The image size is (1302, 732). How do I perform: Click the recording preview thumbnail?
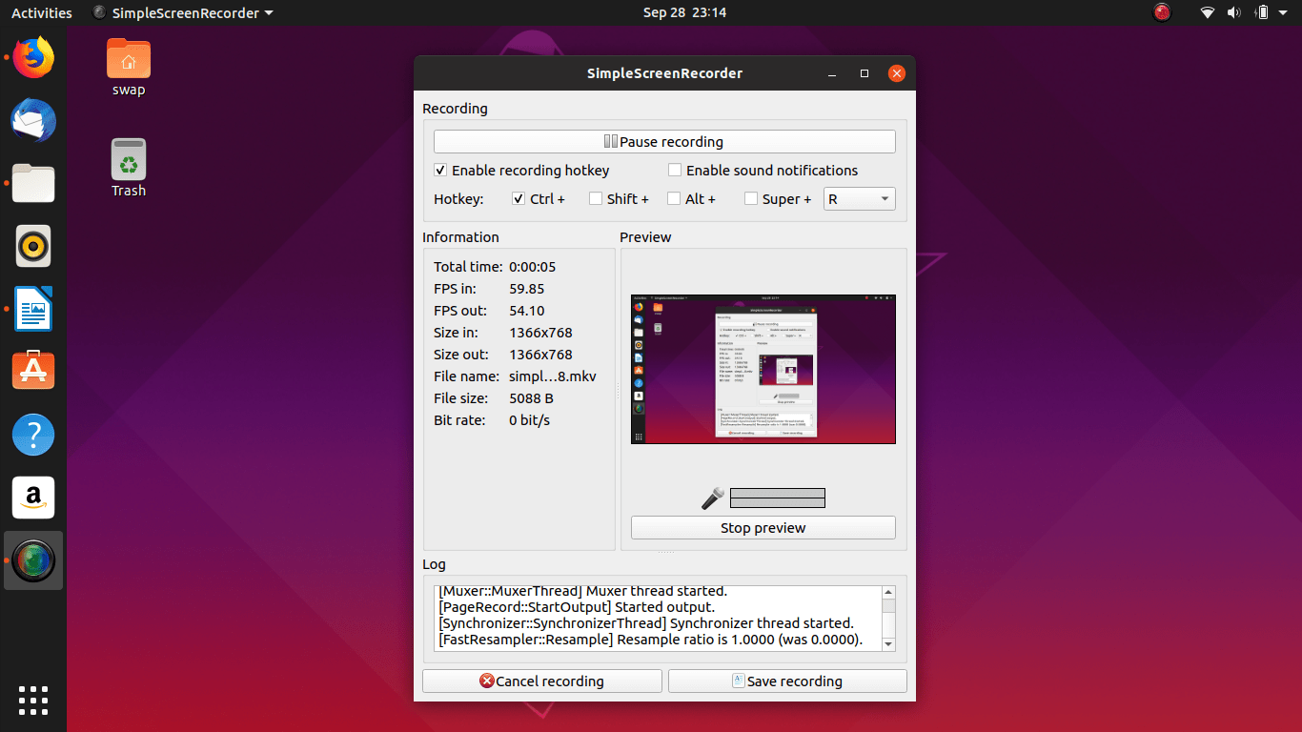(763, 369)
